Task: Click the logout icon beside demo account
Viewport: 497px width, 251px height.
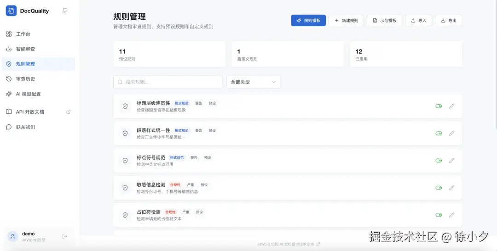Action: (65, 236)
